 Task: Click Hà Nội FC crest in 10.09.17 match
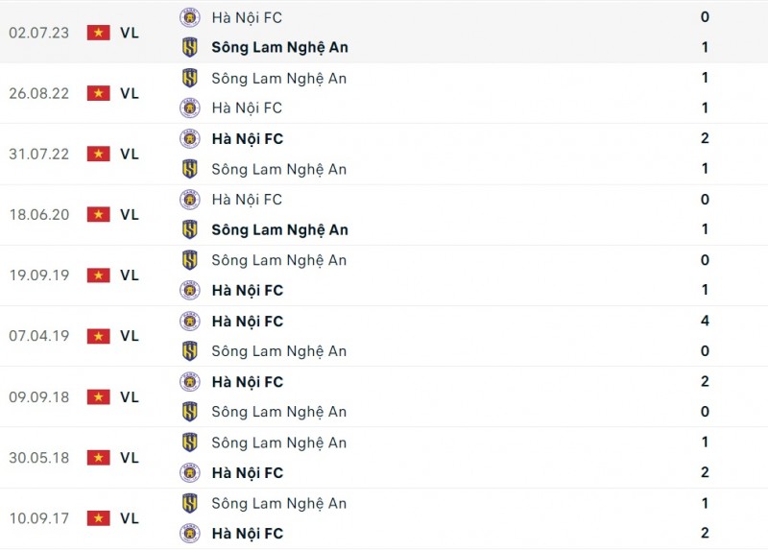[190, 534]
